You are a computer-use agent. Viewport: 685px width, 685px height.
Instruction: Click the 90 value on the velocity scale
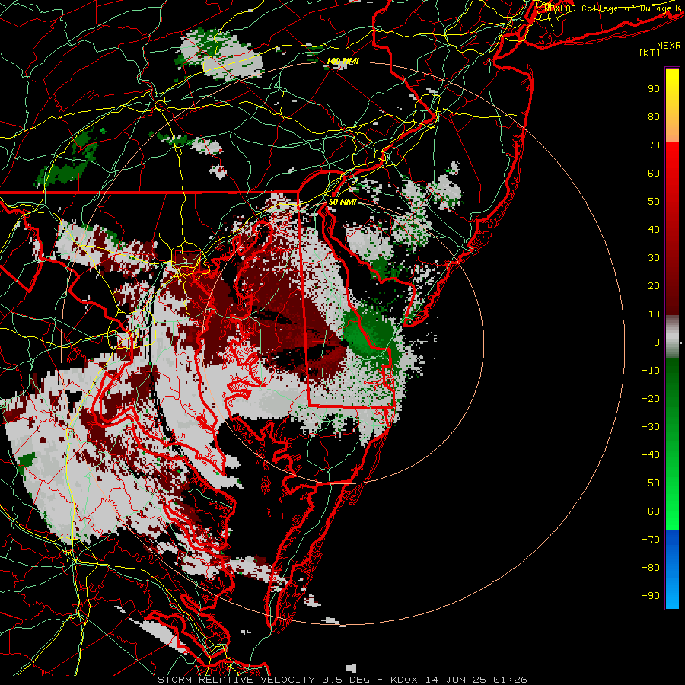tap(654, 89)
